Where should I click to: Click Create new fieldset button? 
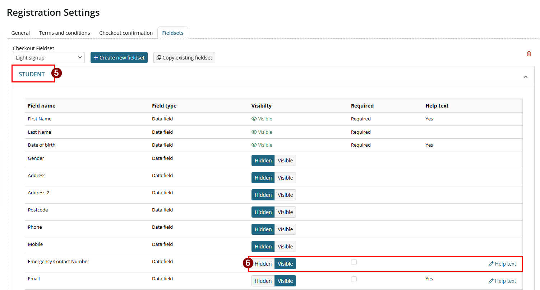(x=119, y=58)
